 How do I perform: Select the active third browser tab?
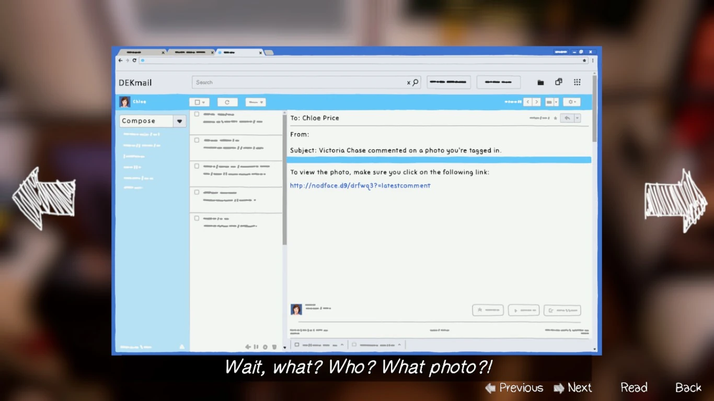pos(239,53)
